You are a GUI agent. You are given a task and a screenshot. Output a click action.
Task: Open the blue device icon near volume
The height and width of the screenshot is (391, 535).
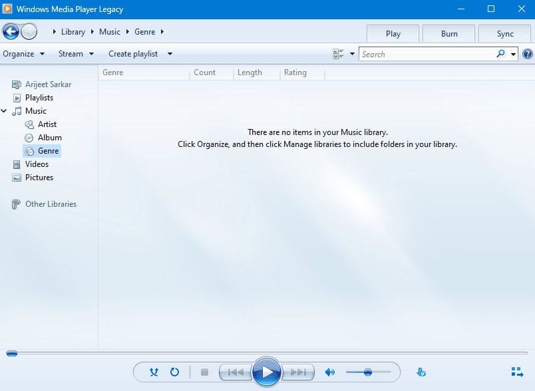click(421, 372)
